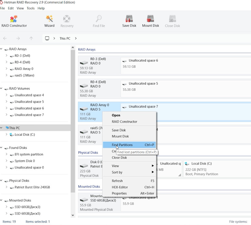Open the RAID Constructor toolbar tool

[x=14, y=21]
